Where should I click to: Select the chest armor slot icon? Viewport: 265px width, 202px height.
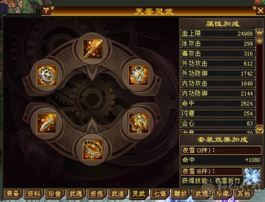pos(138,75)
